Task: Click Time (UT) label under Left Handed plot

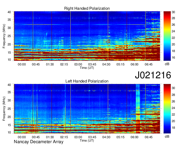Action: tap(87, 141)
